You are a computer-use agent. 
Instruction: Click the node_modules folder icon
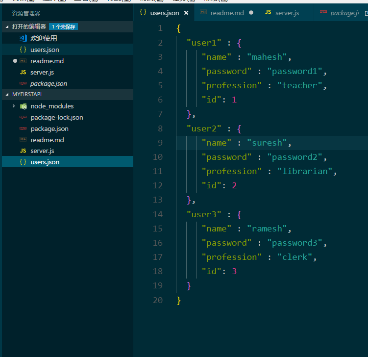23,106
